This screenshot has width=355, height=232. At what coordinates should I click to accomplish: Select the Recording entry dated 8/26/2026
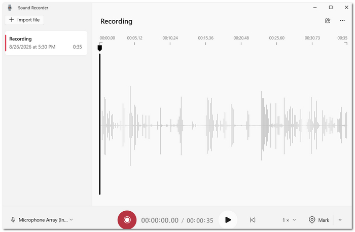tap(46, 43)
